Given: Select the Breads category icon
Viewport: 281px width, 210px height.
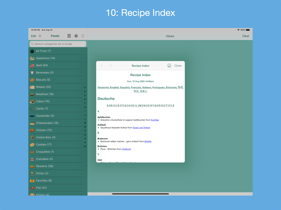Looking at the screenshot, I should (32, 87).
